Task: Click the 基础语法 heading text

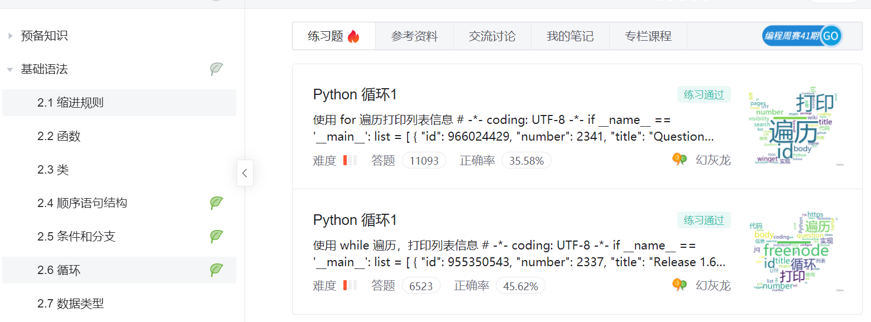Action: pos(44,69)
